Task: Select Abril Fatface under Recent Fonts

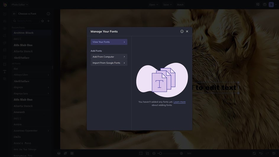Action: pos(31,58)
